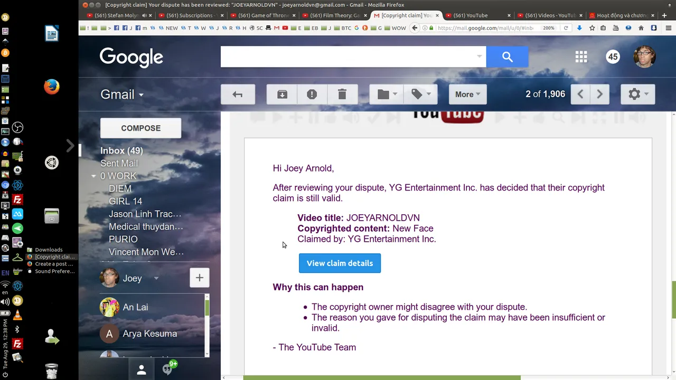
Task: Expand the search options arrow
Action: pyautogui.click(x=479, y=56)
